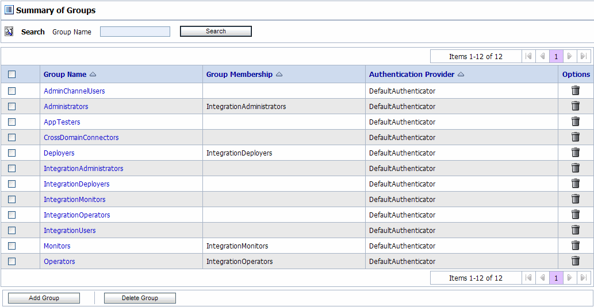
Task: Select the Administrators row checkbox
Action: (12, 106)
